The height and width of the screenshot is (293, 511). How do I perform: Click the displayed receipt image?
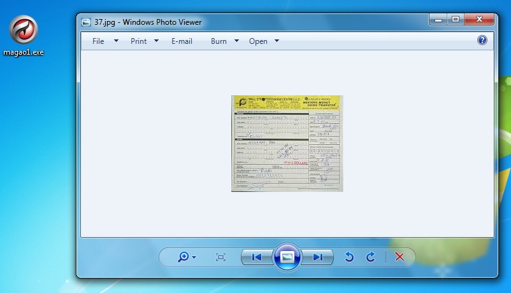tap(287, 144)
